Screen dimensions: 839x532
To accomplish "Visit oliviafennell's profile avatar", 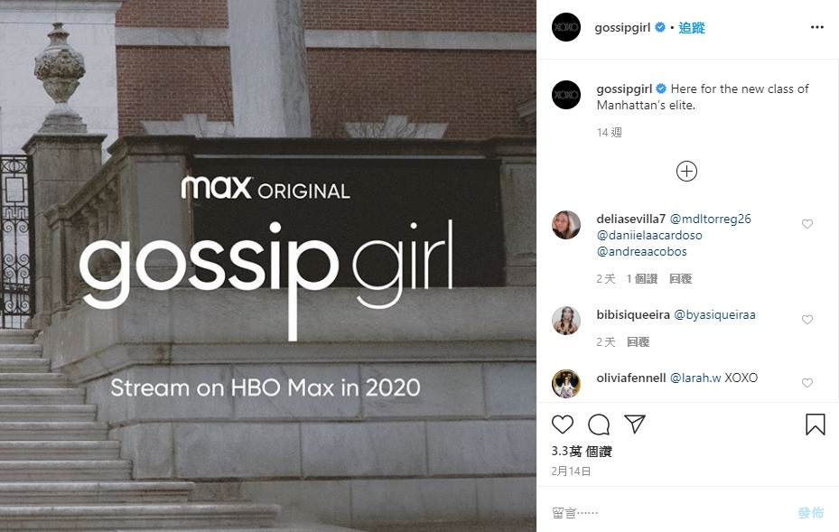I will click(566, 383).
